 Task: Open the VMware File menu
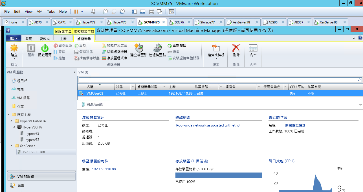[x=7, y=12]
